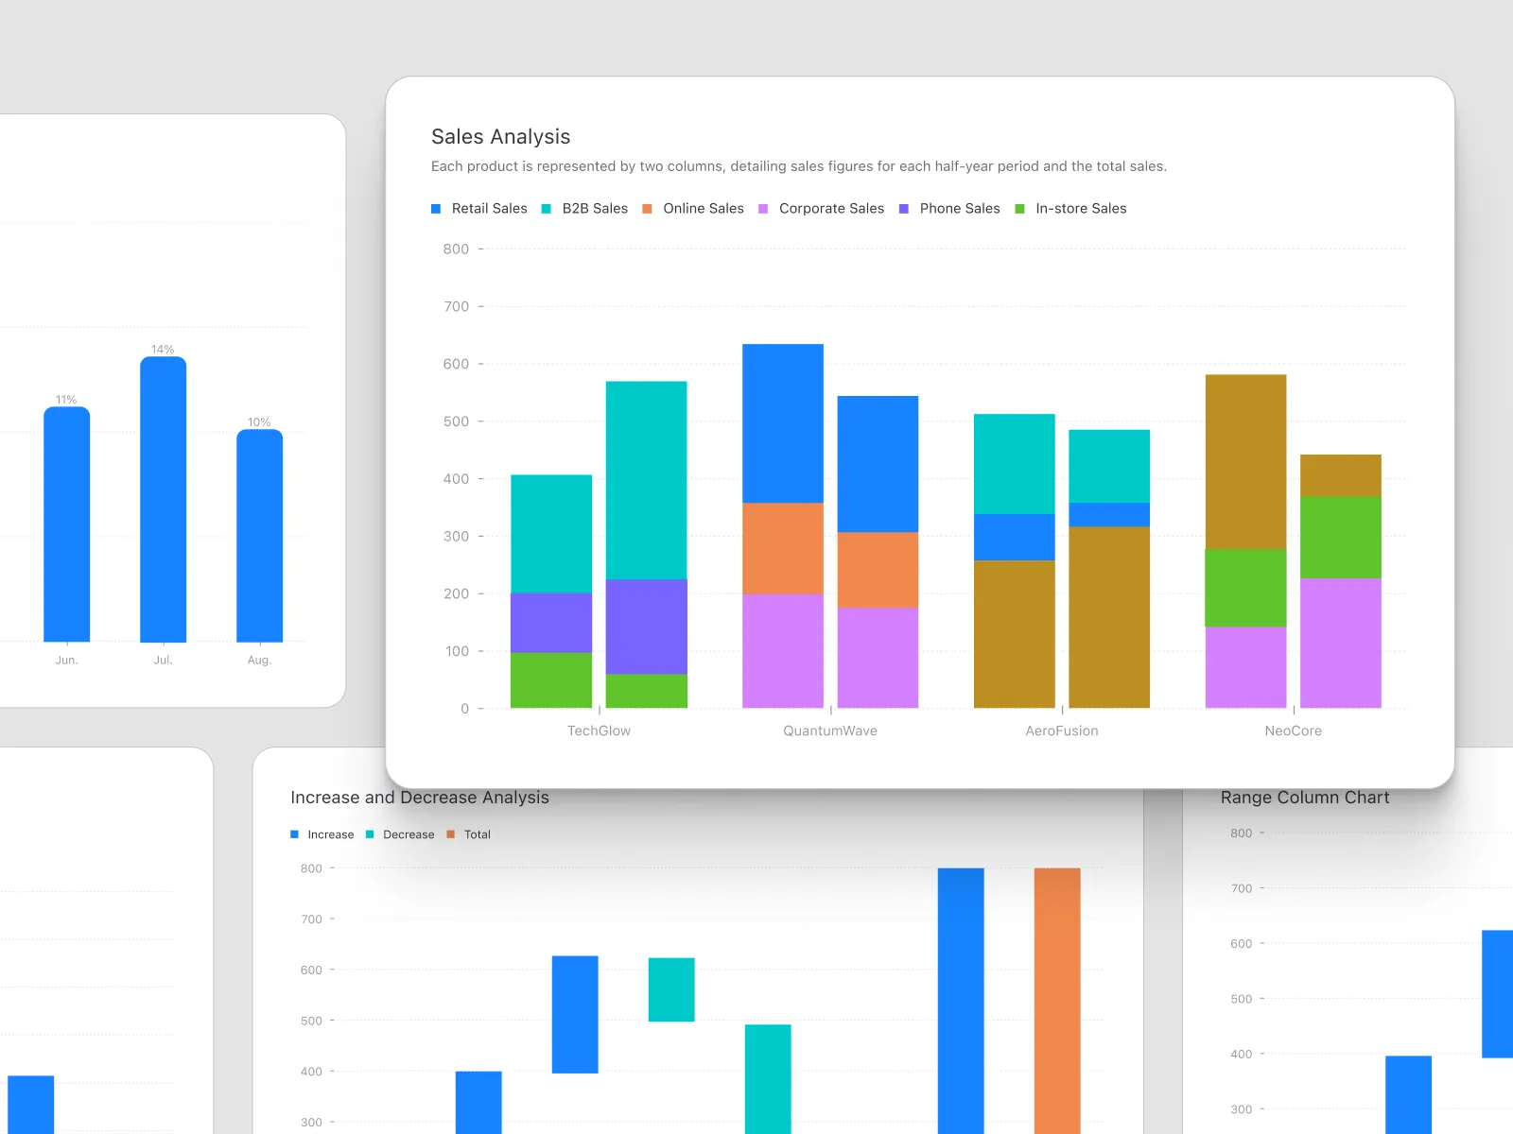Click the Online Sales legend icon
The image size is (1513, 1134).
pos(647,208)
